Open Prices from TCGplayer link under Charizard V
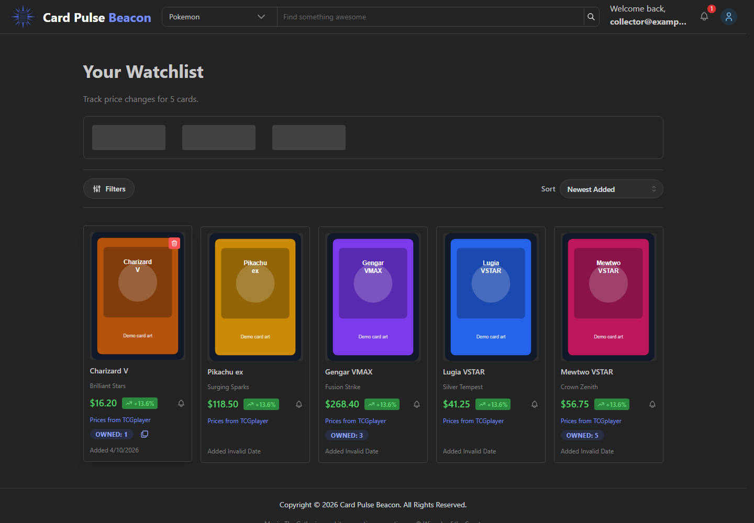Screen dimensions: 754x523 [x=120, y=420]
